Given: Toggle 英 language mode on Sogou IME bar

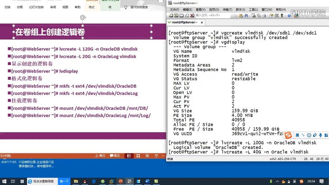Looking at the screenshot, I should tap(297, 135).
